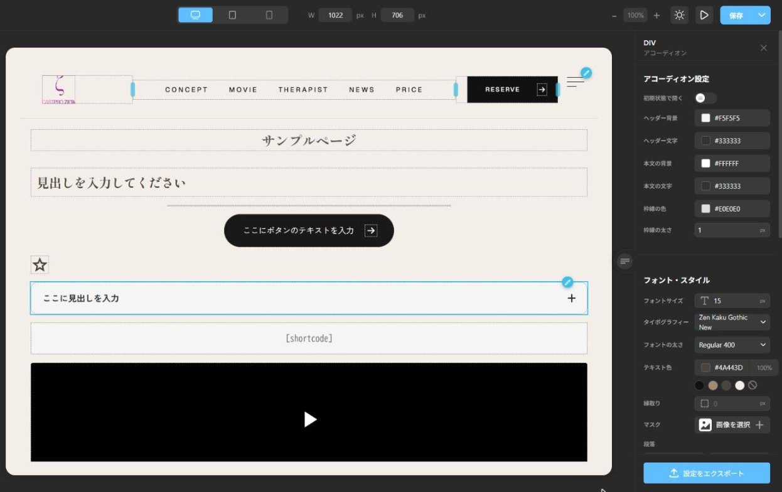Click the text color opacity 100% field
Viewport: 782px width, 492px height.
point(764,368)
